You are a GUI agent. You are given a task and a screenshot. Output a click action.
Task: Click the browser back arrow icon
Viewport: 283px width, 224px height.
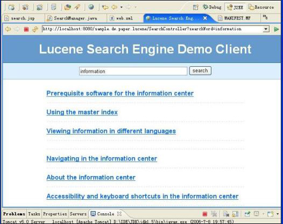tap(8, 29)
